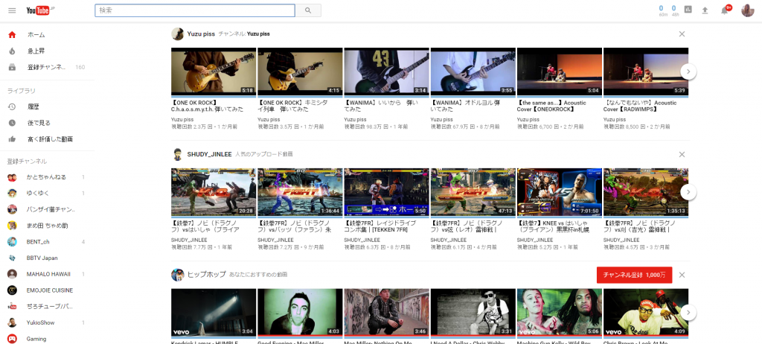Play the 7:01:50 KNEE vs はいしゃ thumbnail
Viewport: 762px width, 344px height.
click(x=560, y=191)
